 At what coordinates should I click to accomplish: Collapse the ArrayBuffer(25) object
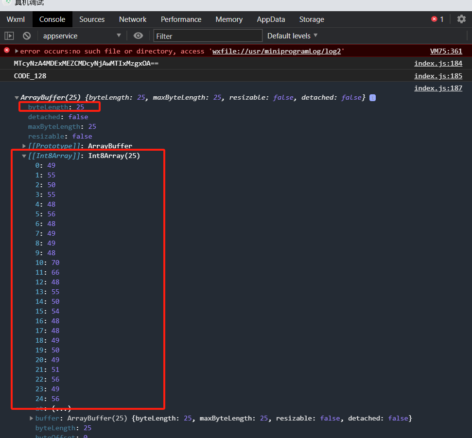(17, 98)
